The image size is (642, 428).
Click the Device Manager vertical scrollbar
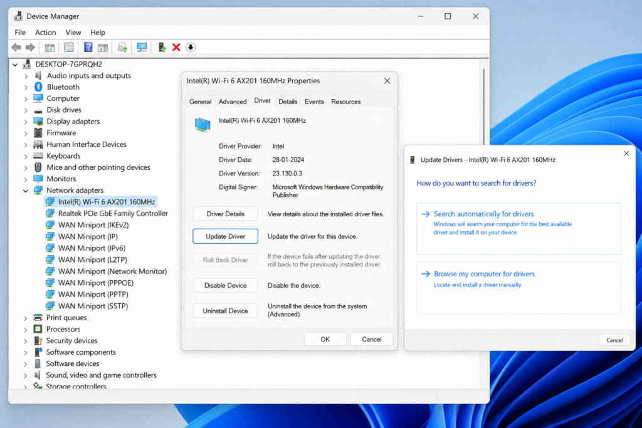[x=483, y=107]
